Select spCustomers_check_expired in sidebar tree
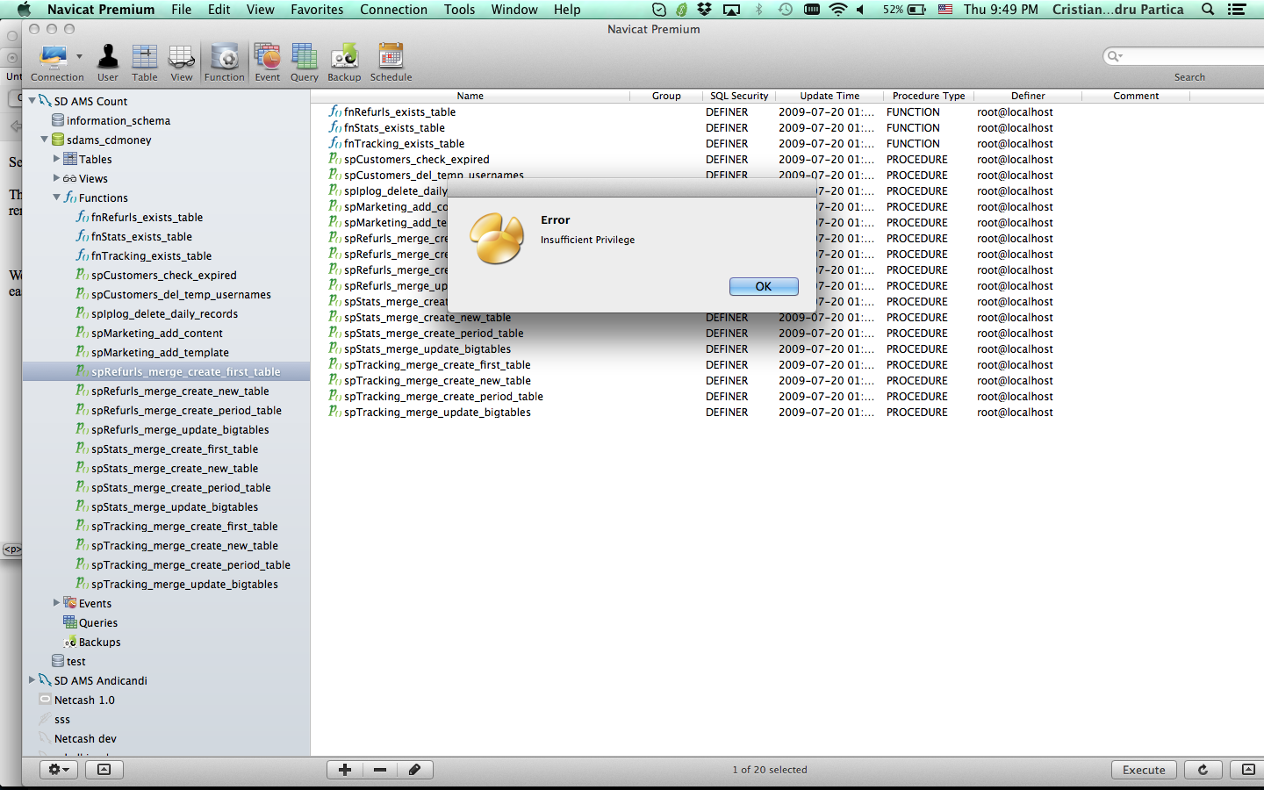 tap(163, 276)
